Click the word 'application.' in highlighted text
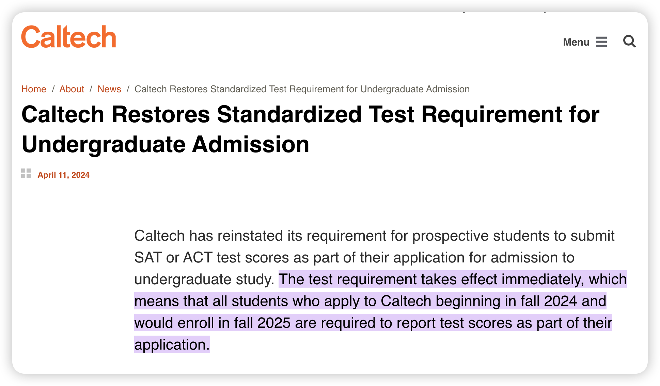This screenshot has height=386, width=660. pyautogui.click(x=172, y=344)
